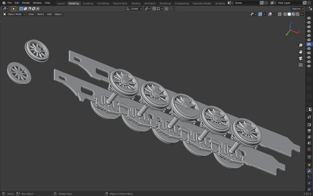Click the Add menu button in header
Image resolution: width=313 pixels, height=196 pixels.
pyautogui.click(x=49, y=14)
